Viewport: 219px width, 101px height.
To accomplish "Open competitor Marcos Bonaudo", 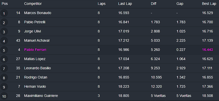I will (38, 13).
